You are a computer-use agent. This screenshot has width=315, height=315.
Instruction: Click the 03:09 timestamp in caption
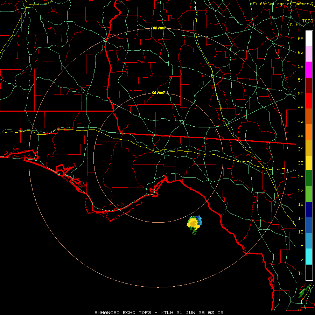[216, 313]
